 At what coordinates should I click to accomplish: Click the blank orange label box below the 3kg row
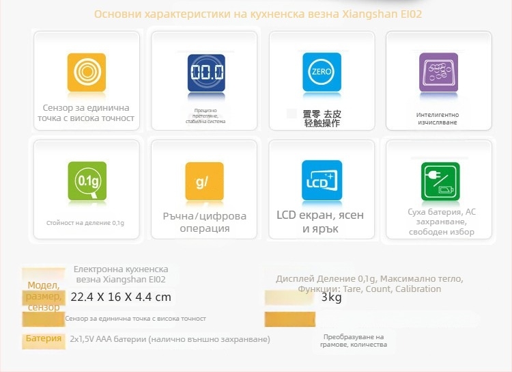click(290, 319)
